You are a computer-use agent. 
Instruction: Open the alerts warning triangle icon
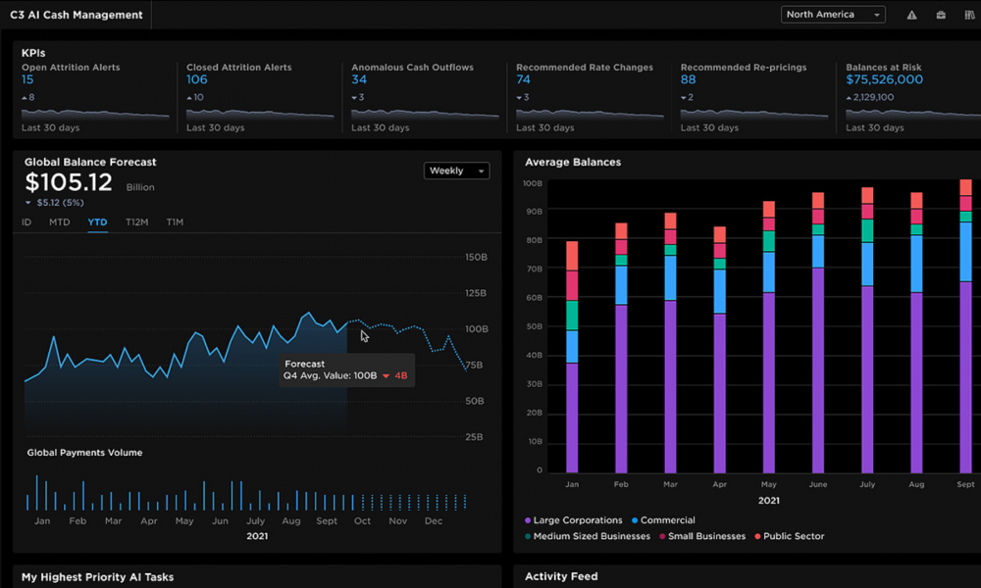click(x=911, y=15)
